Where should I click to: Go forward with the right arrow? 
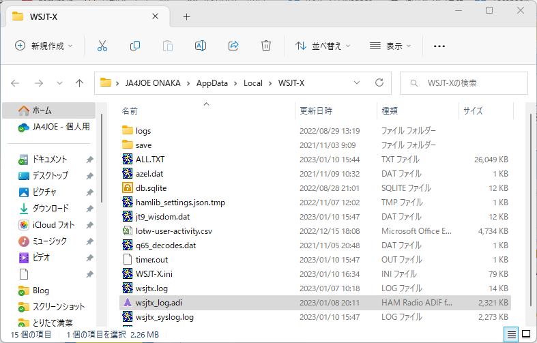(39, 83)
